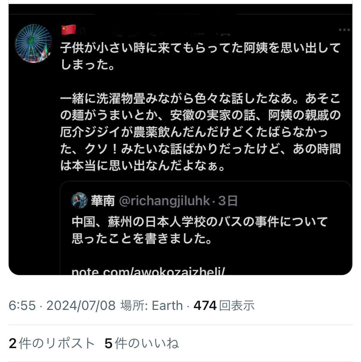Viewport: 361px width, 362px height.
Task: Click the paragraph beginning 子供が小さい時に
Action: coord(201,56)
